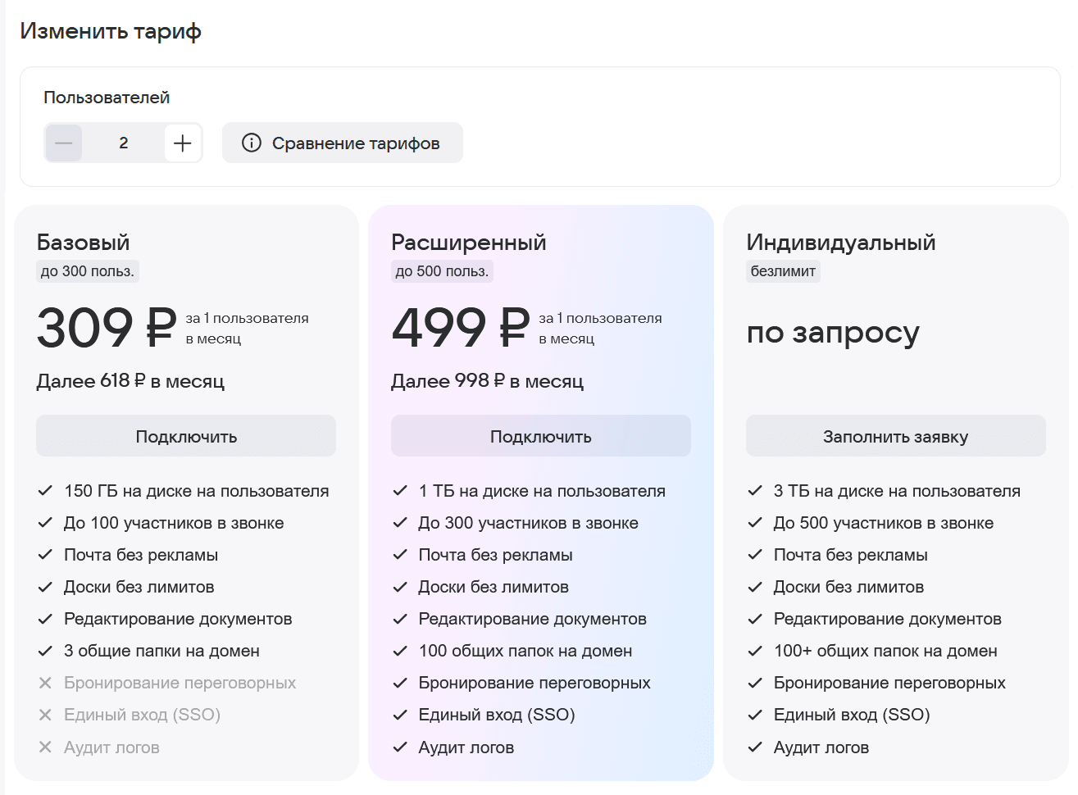Click the Индивидуальный plan title
The width and height of the screenshot is (1078, 795).
coord(841,243)
